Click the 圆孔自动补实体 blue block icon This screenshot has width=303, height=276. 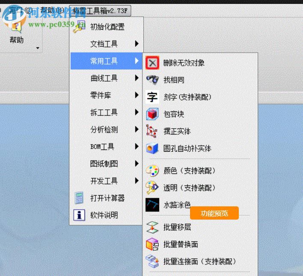(152, 148)
